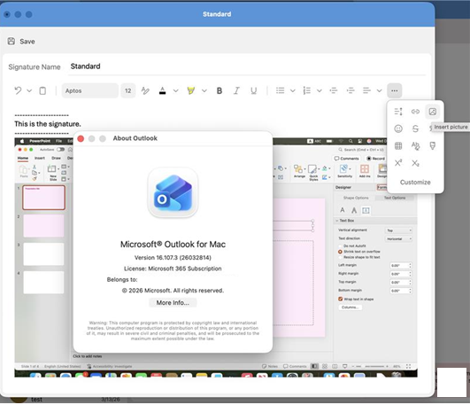Viewport: 470px width, 405px height.
Task: Expand the bullet list style dropdown
Action: pyautogui.click(x=293, y=90)
